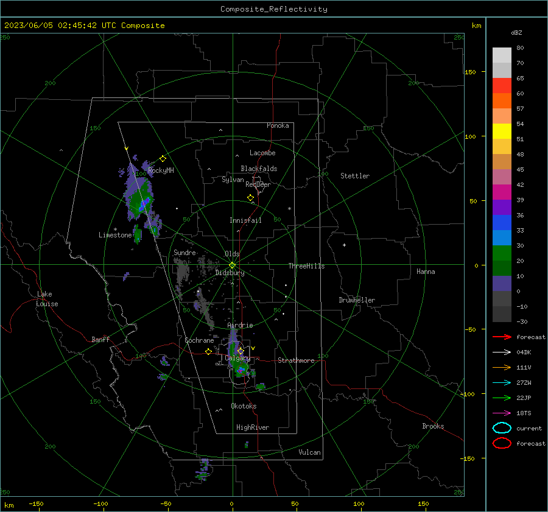Click the yellow diamond marker below Cochrane
The width and height of the screenshot is (548, 512).
click(209, 352)
